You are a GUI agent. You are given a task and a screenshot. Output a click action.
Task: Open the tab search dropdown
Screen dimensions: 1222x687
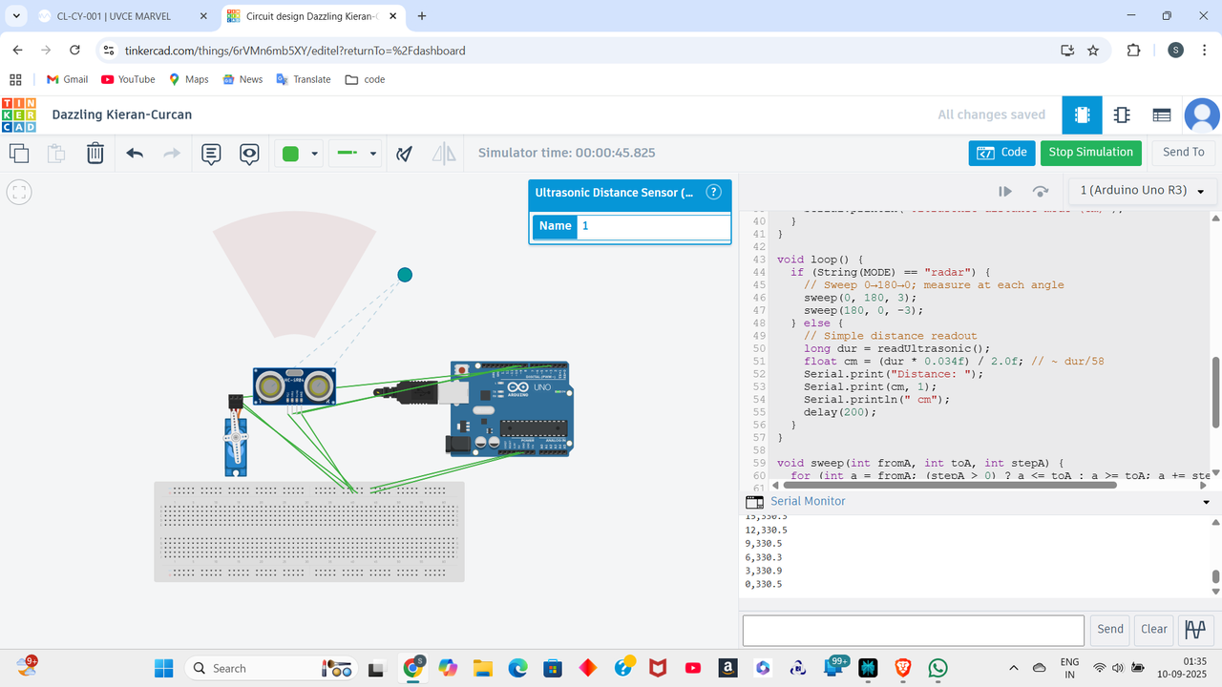point(16,16)
